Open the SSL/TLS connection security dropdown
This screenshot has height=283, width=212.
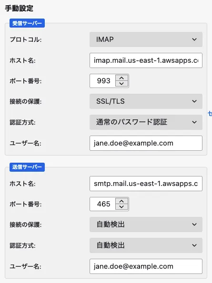click(x=146, y=101)
